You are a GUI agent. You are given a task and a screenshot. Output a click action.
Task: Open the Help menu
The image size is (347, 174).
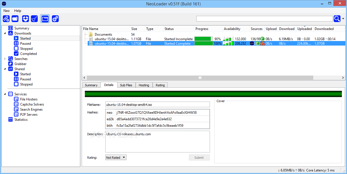(x=18, y=11)
